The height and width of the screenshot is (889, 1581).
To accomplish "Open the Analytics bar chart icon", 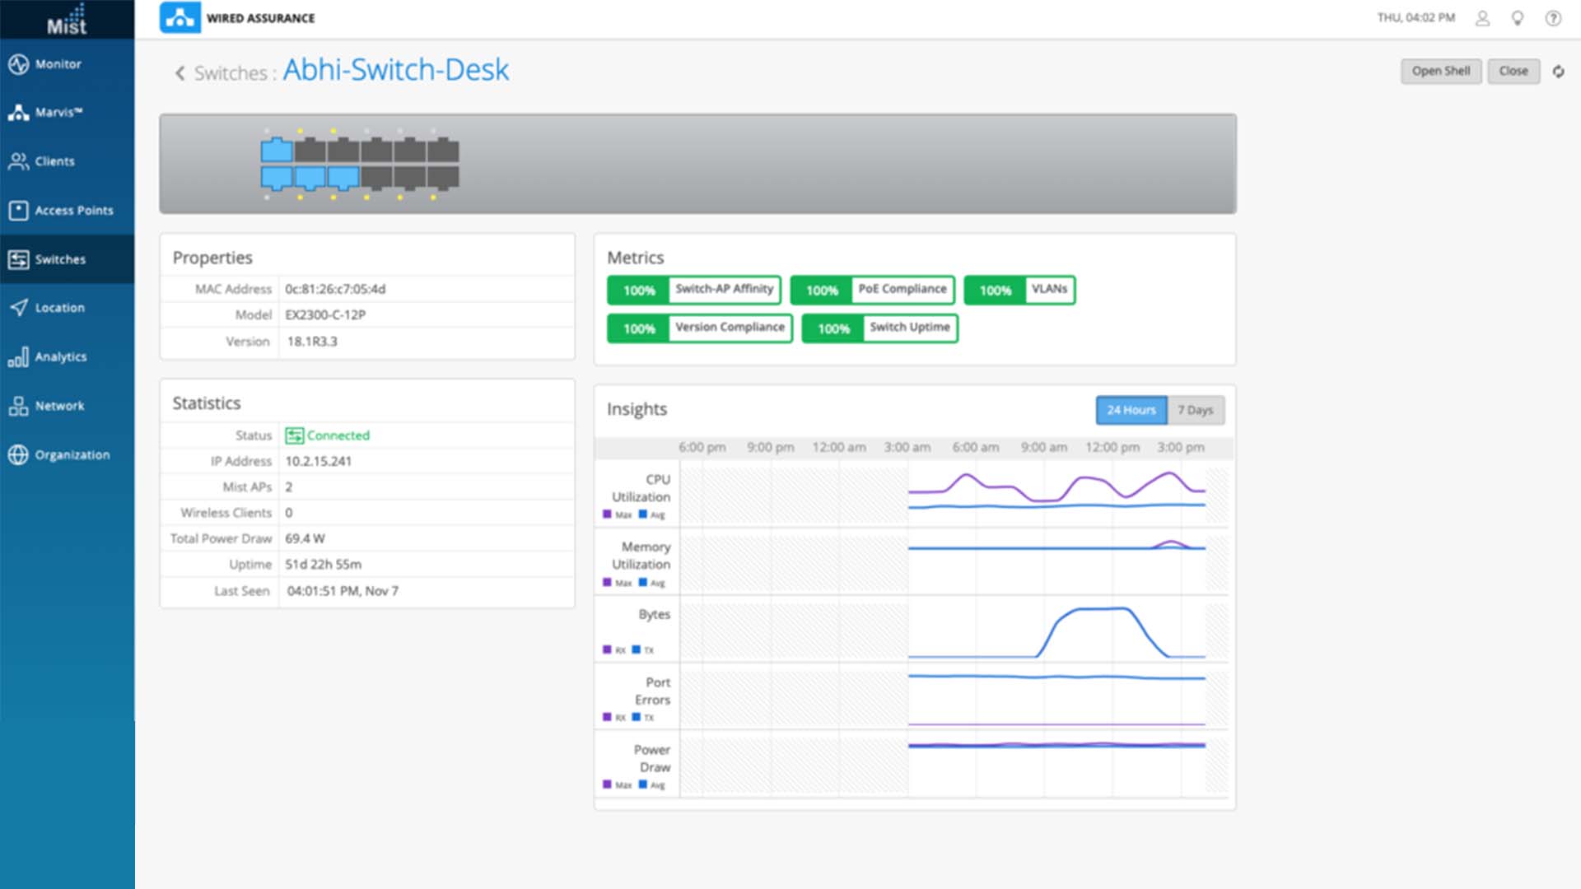I will [x=18, y=357].
